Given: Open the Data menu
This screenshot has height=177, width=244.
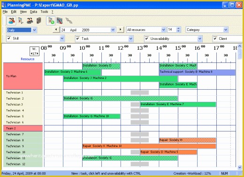Looking at the screenshot, I should coord(33,12).
